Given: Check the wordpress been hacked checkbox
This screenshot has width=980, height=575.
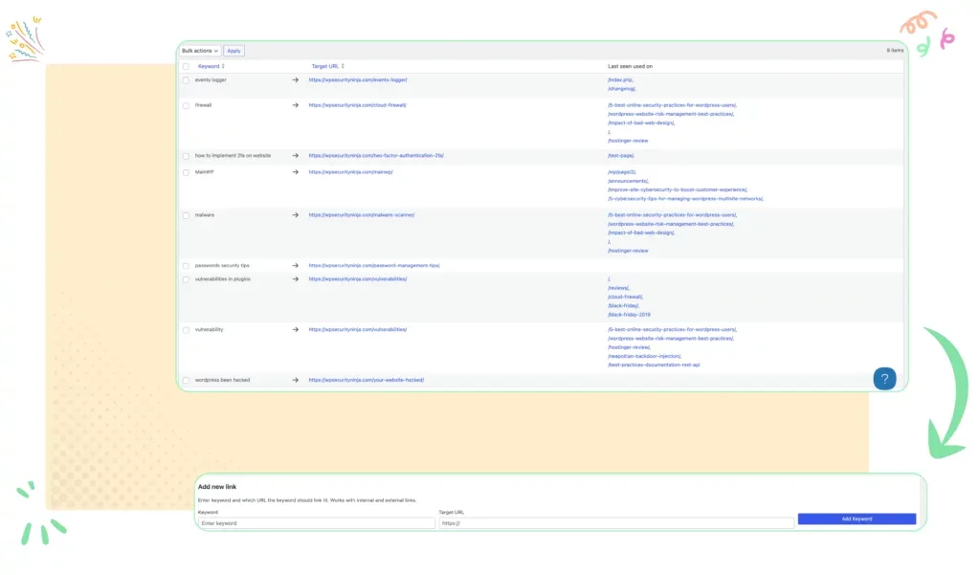Looking at the screenshot, I should (x=186, y=380).
